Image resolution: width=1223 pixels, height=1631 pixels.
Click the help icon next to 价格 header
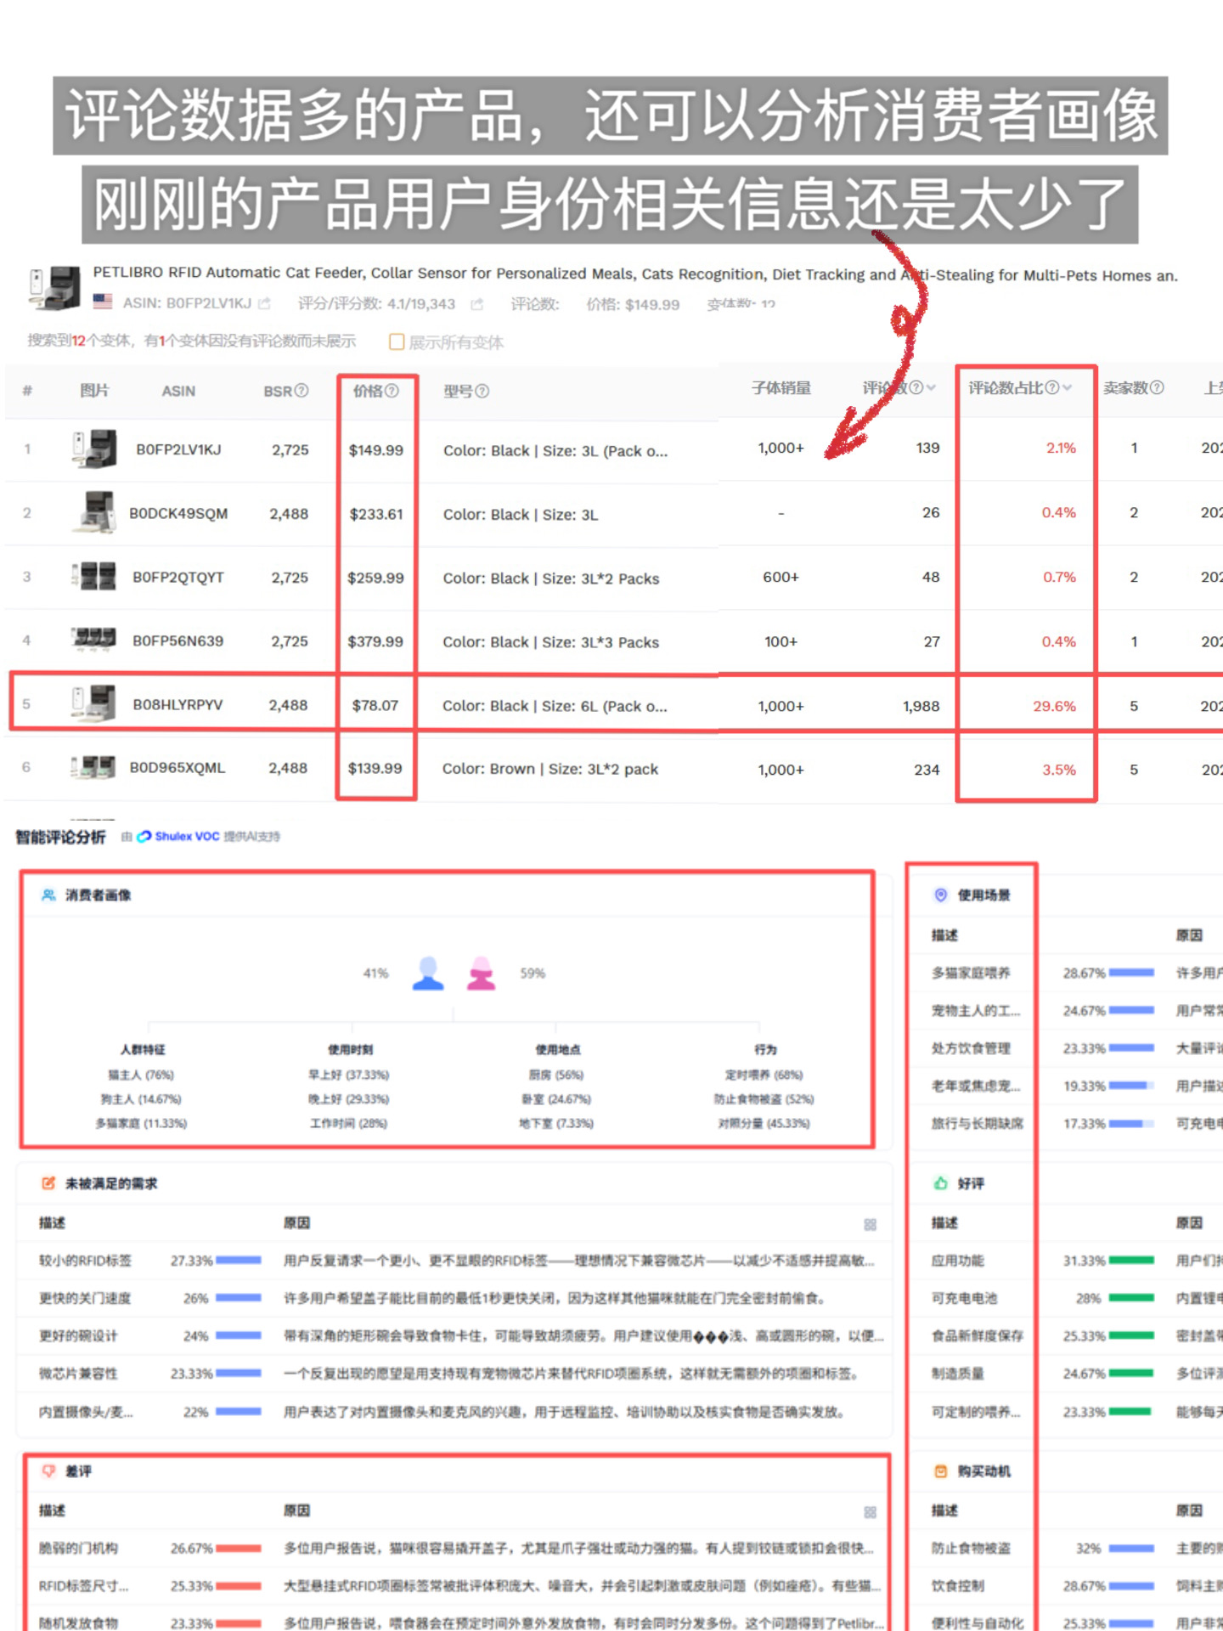392,391
